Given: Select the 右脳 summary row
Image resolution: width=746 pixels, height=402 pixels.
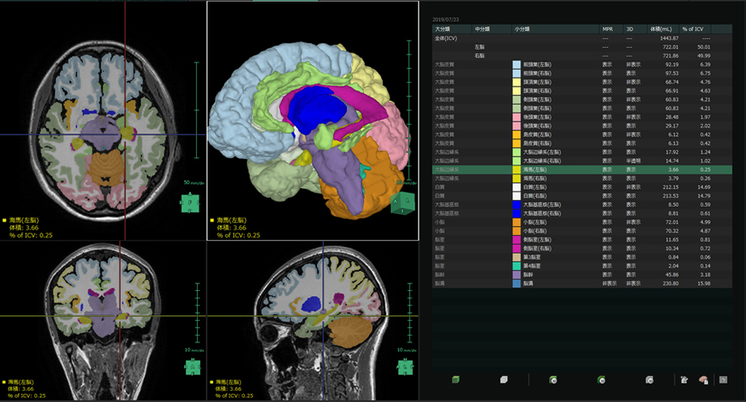Looking at the screenshot, I should coord(582,56).
